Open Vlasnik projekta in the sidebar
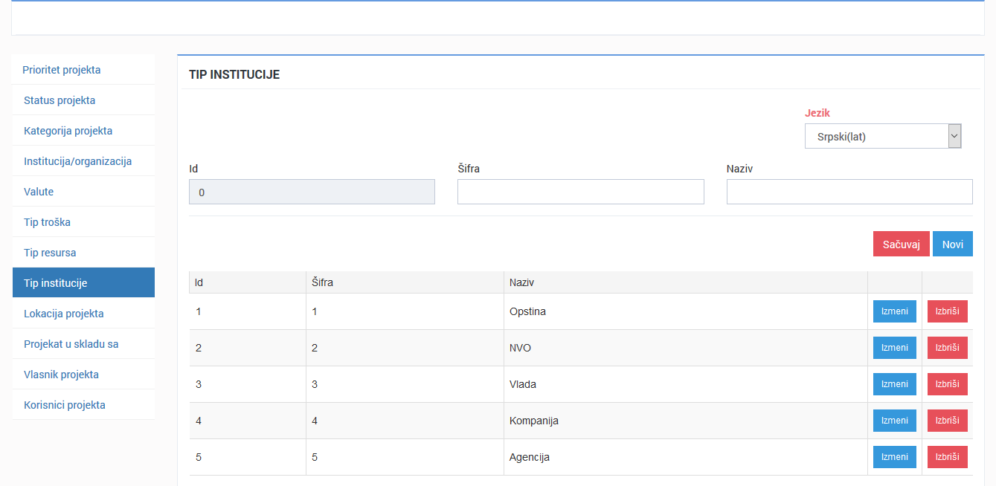Image resolution: width=996 pixels, height=486 pixels. 61,375
